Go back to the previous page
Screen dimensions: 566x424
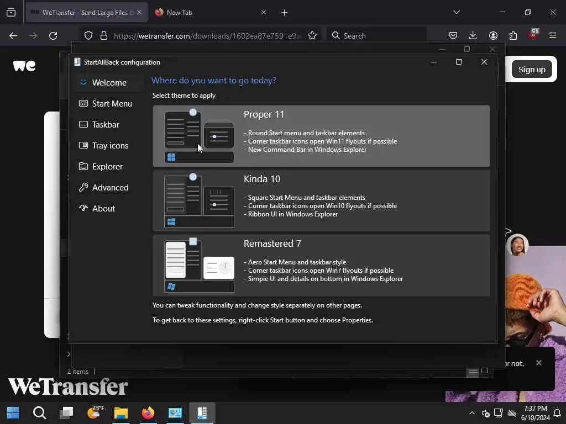(13, 35)
